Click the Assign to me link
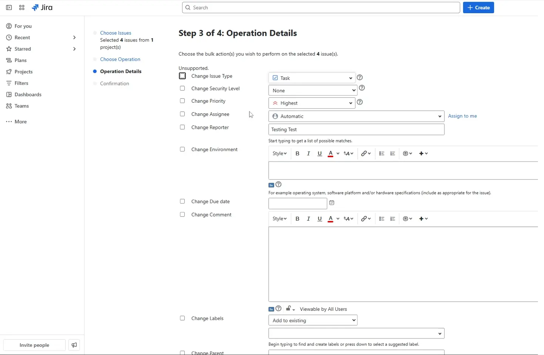The height and width of the screenshot is (355, 544). [462, 116]
